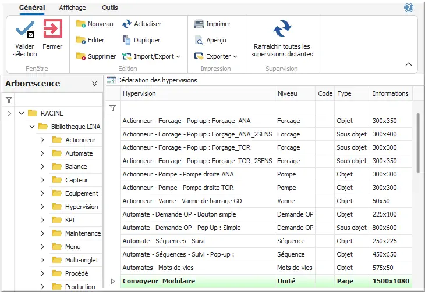
Task: Click the Mots de vies niveau cell
Action: (x=295, y=268)
